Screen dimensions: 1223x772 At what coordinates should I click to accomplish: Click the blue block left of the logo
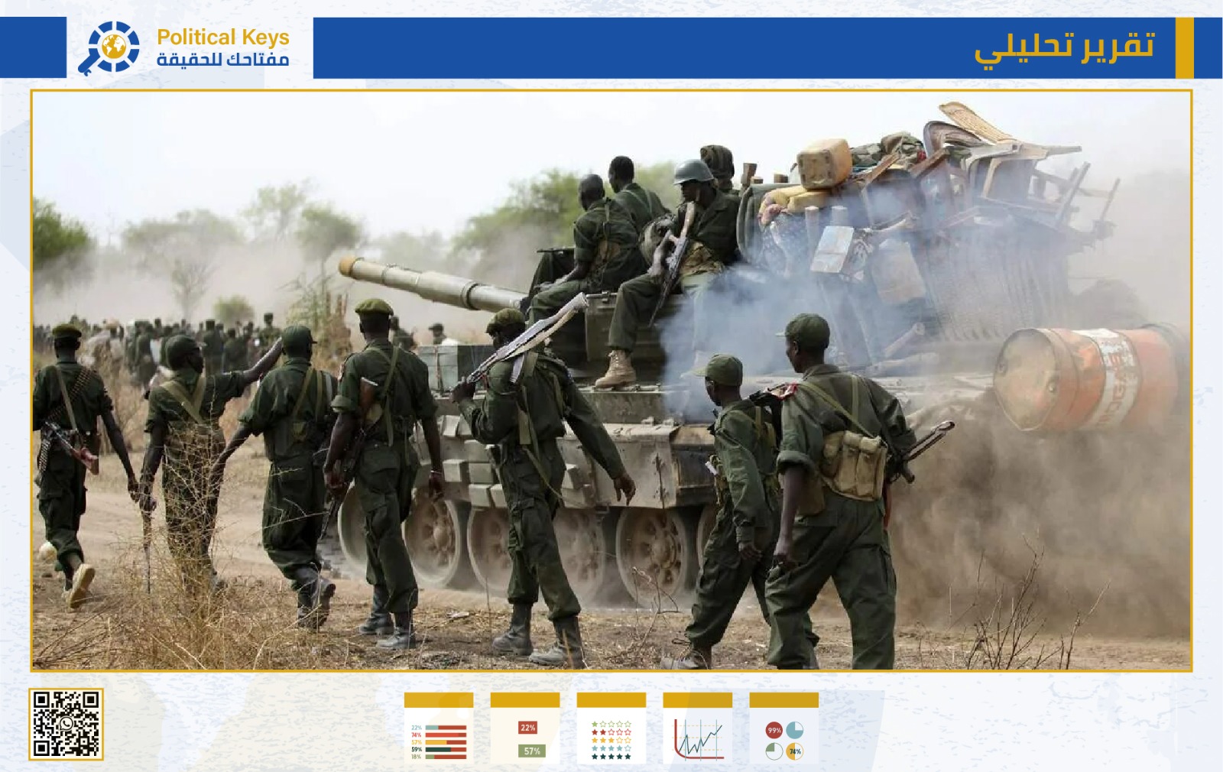click(x=33, y=47)
